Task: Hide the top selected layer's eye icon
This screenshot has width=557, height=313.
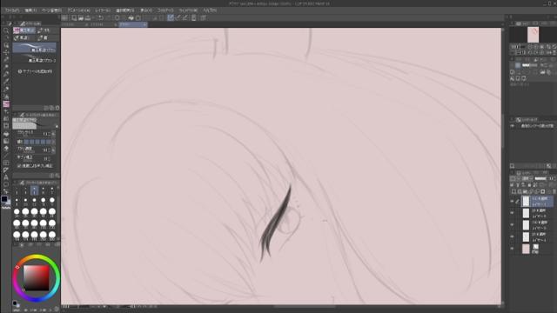Action: pyautogui.click(x=513, y=201)
